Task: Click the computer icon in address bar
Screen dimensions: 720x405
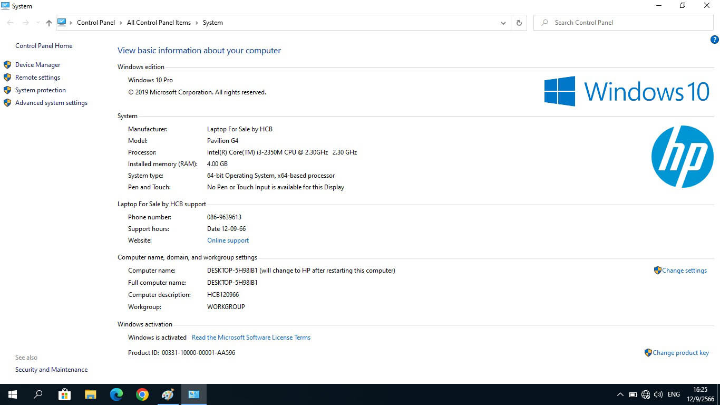Action: [62, 22]
